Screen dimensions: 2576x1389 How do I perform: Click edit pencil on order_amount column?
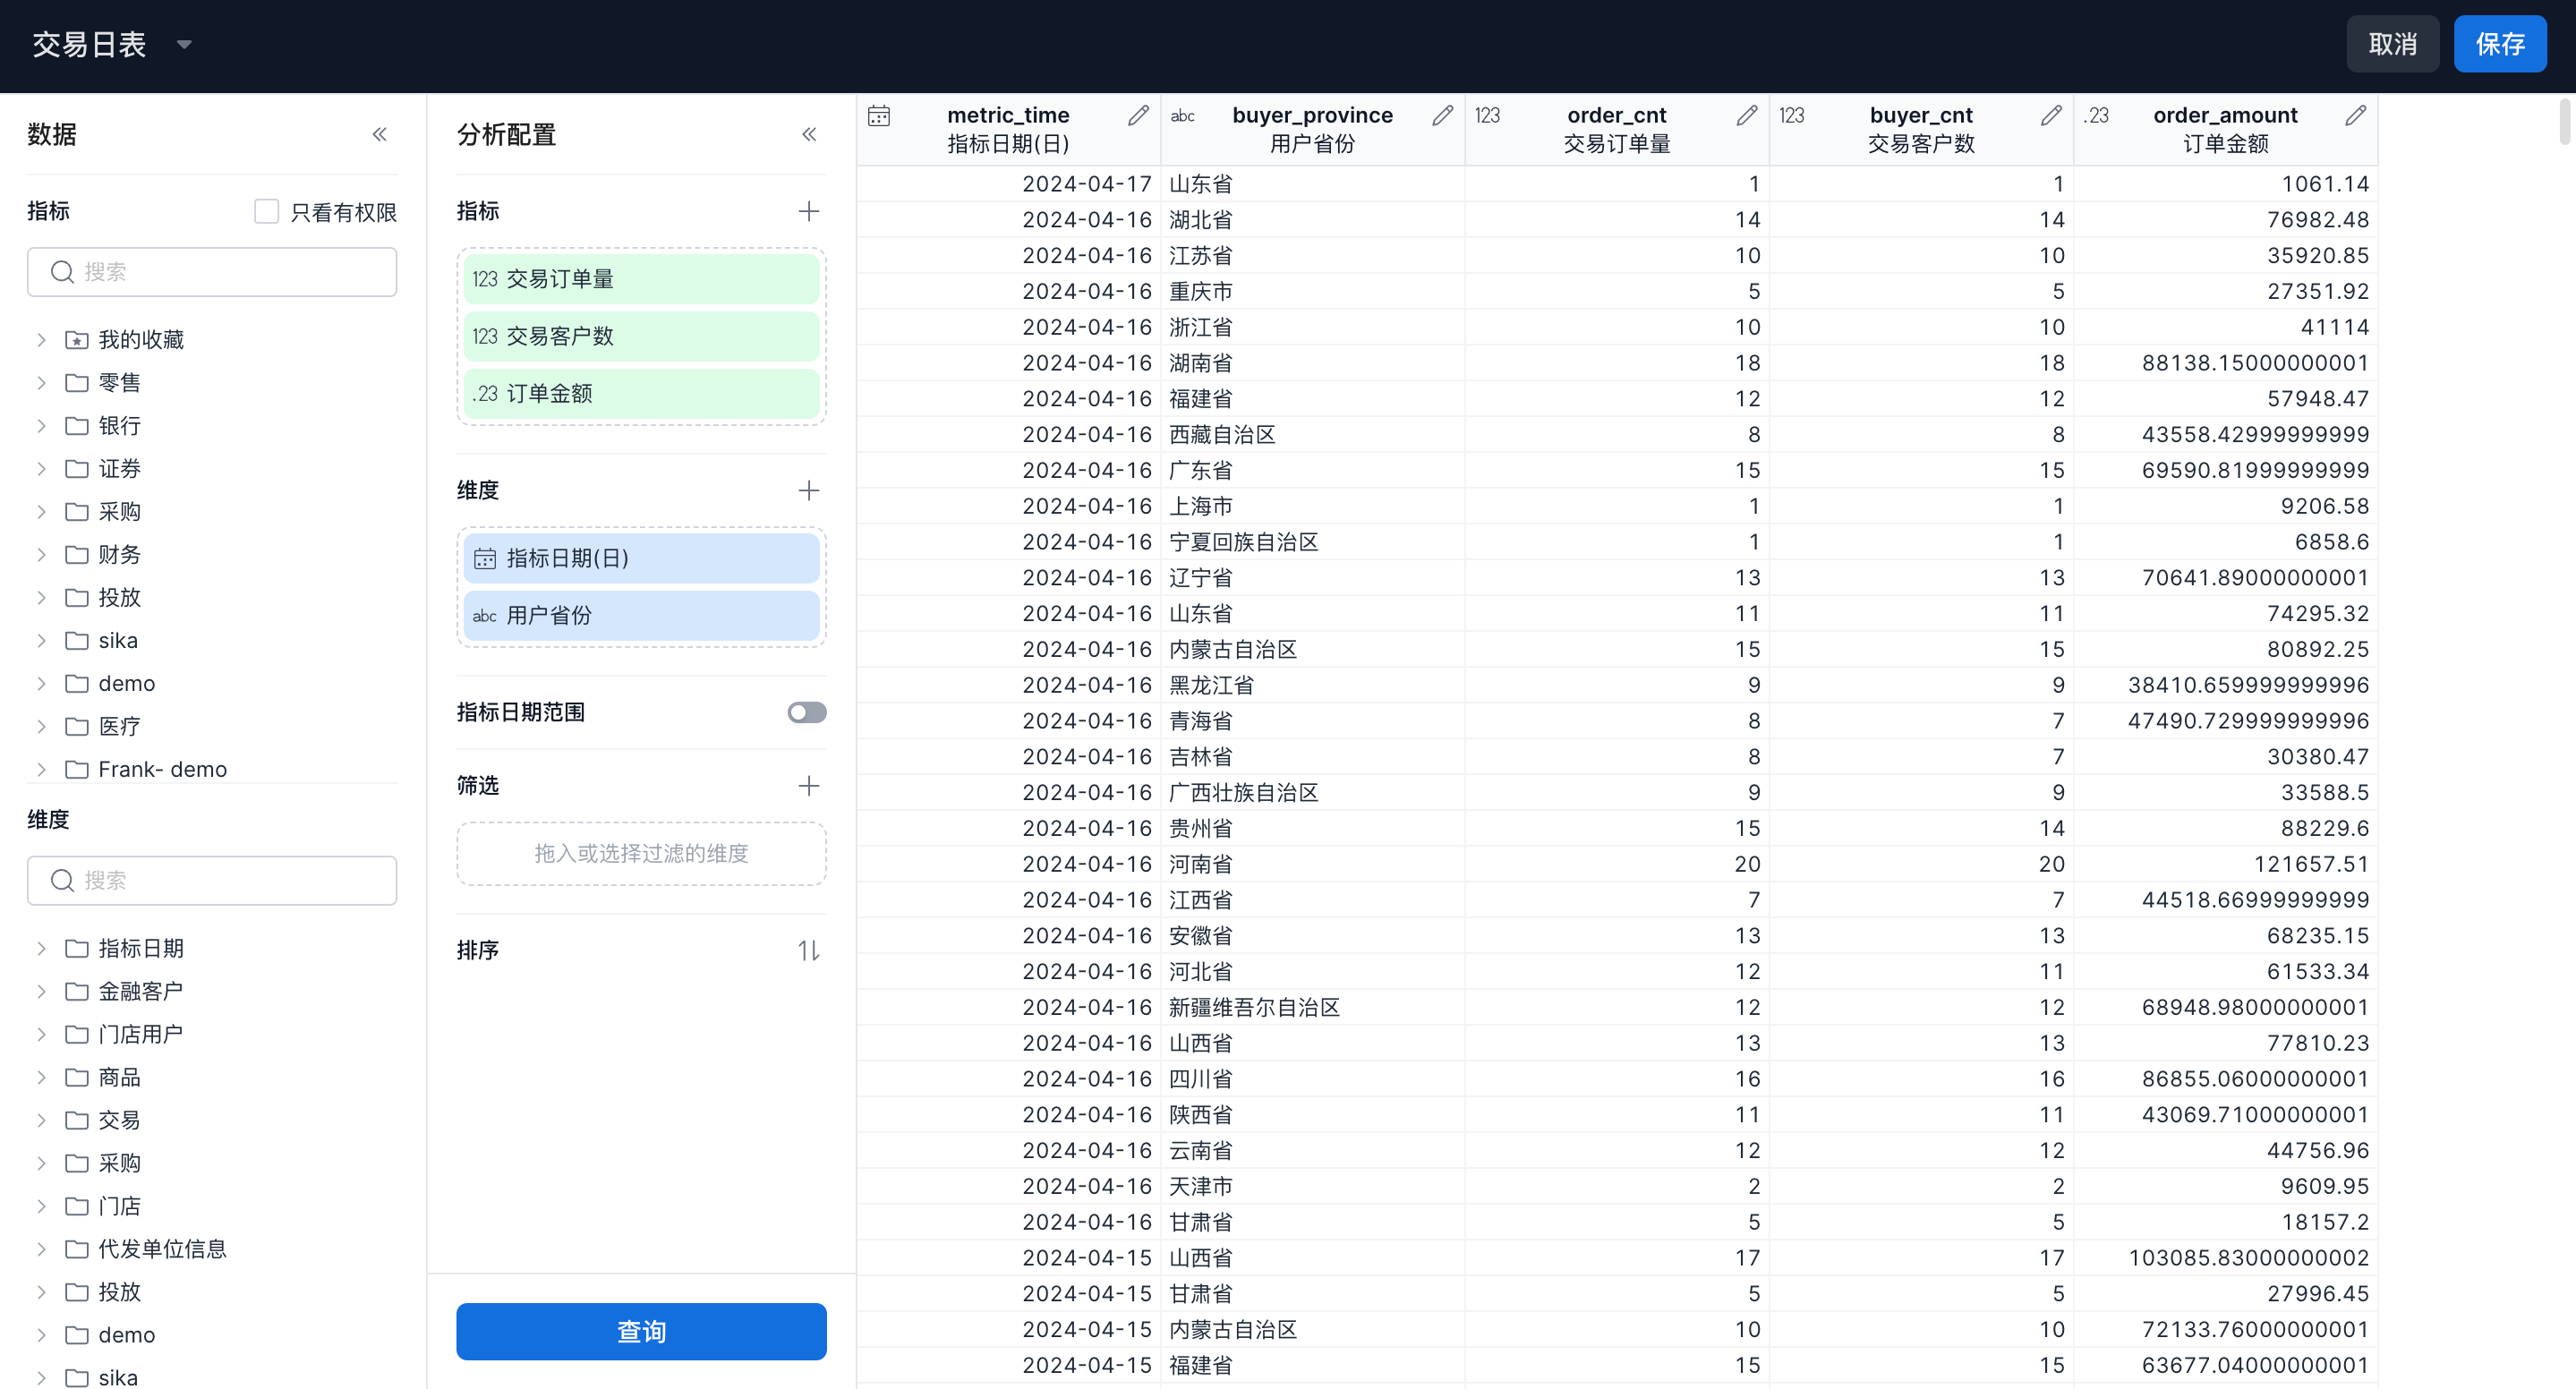click(x=2355, y=115)
